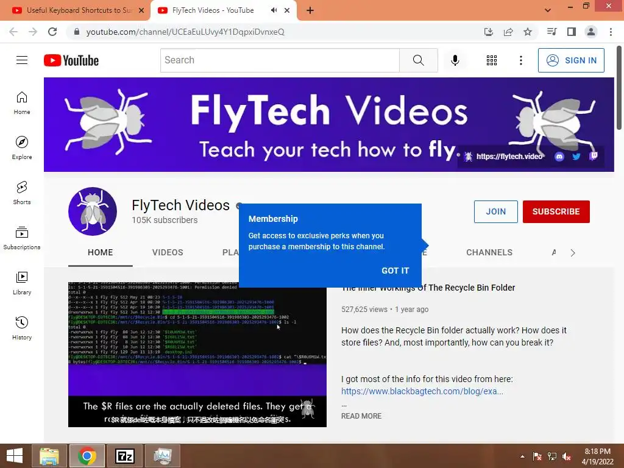Click the Discord icon on channel banner
Image resolution: width=624 pixels, height=468 pixels.
click(559, 157)
